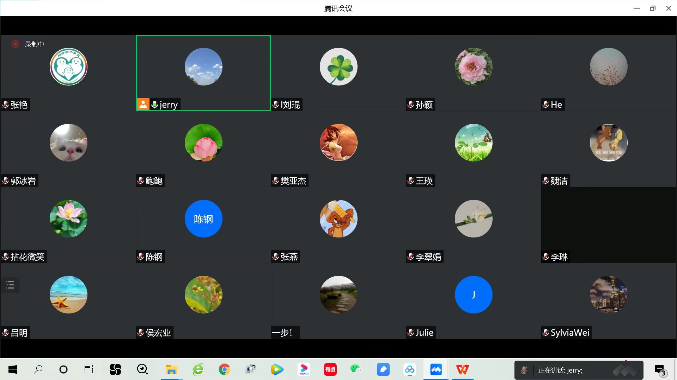Click muted mic icon beside 拈花微笑

(6, 257)
